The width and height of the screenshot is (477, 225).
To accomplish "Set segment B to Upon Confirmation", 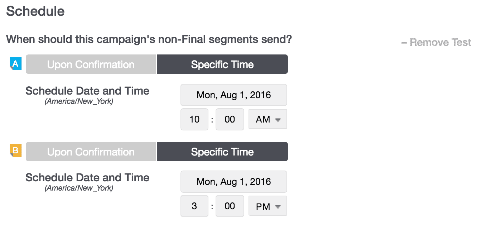I will 91,152.
